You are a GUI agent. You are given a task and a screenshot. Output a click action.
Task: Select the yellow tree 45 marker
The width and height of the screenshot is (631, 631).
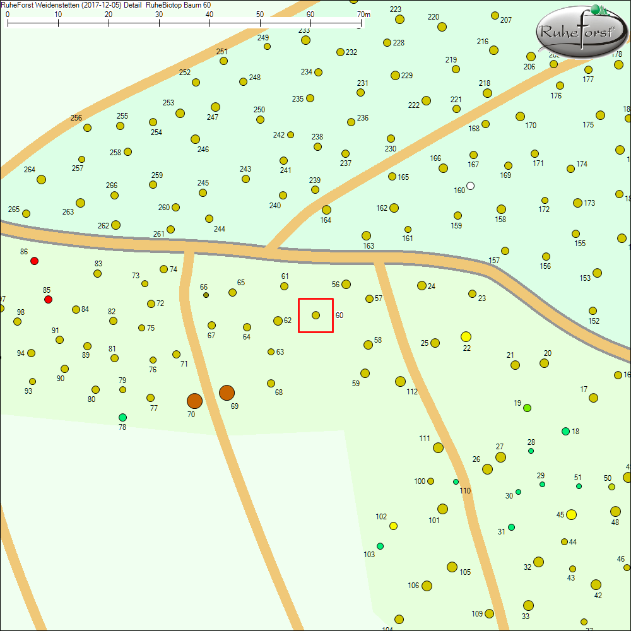pos(571,514)
